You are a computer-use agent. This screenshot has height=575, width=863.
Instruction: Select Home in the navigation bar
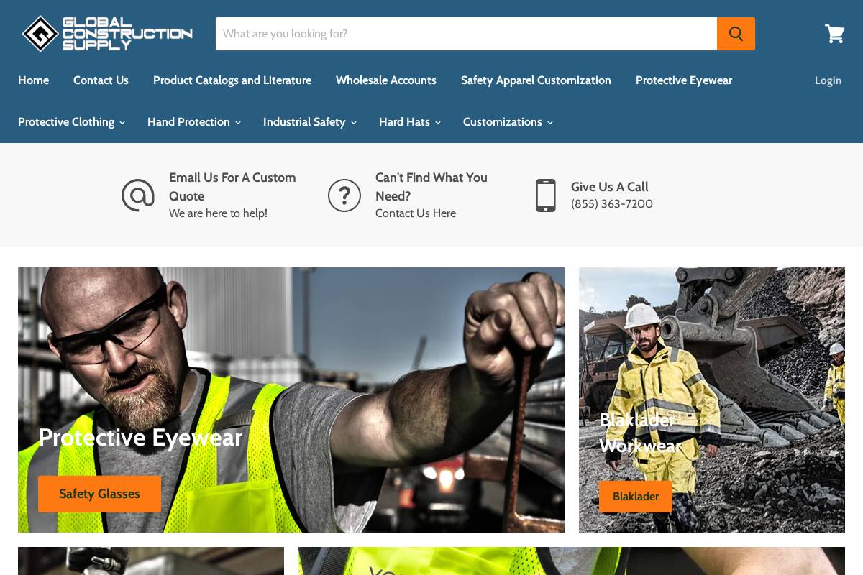(x=33, y=80)
